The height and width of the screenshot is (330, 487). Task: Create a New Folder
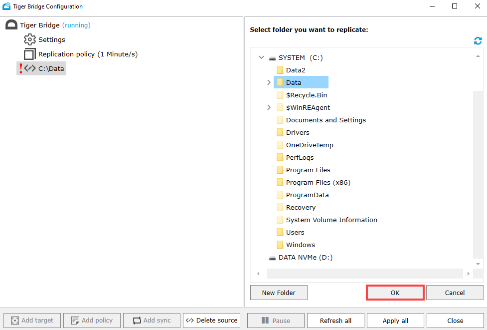point(278,293)
